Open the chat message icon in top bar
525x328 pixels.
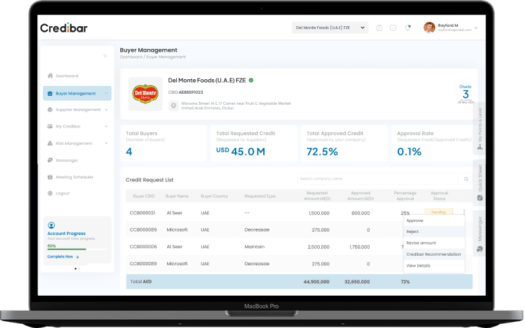pos(393,28)
